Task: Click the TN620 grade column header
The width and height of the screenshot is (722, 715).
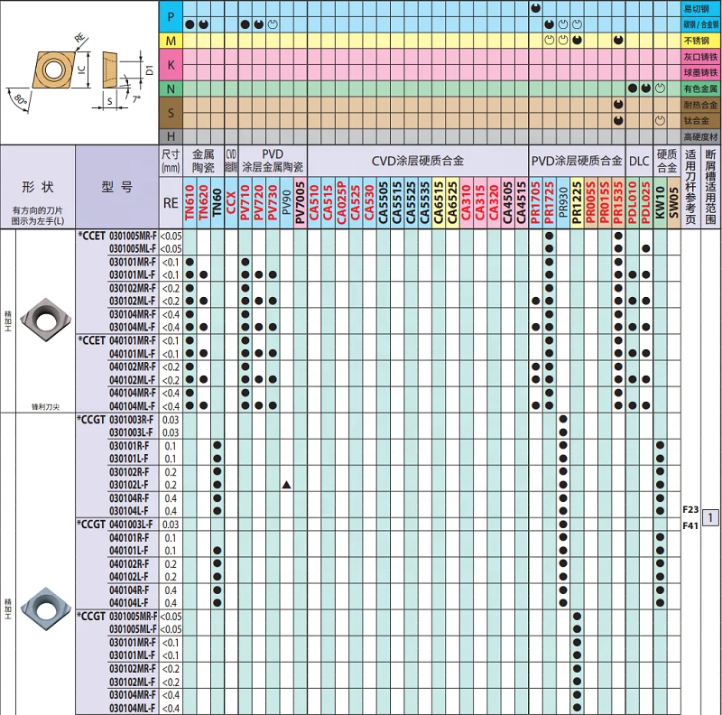Action: [204, 203]
